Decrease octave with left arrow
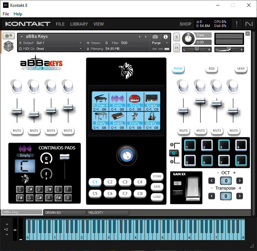Screen dimensions: 257x251 [x=211, y=181]
